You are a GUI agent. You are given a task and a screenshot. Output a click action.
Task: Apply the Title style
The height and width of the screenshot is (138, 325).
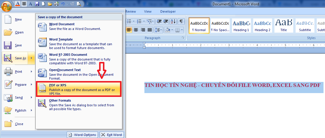click(284, 25)
